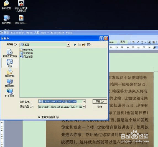Toggle Underline in Word toolbar
The width and height of the screenshot is (158, 147).
coord(142,42)
